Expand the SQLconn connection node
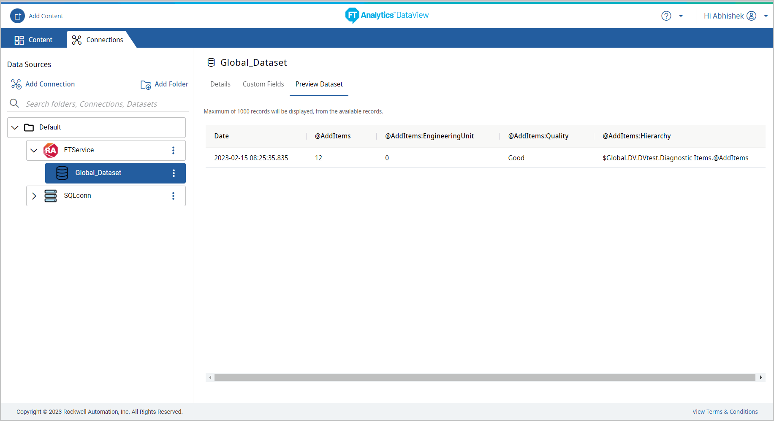 (34, 196)
